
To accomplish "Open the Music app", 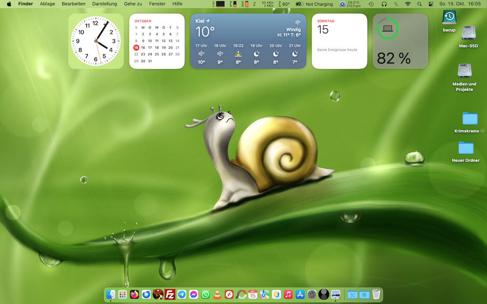I will tap(288, 294).
